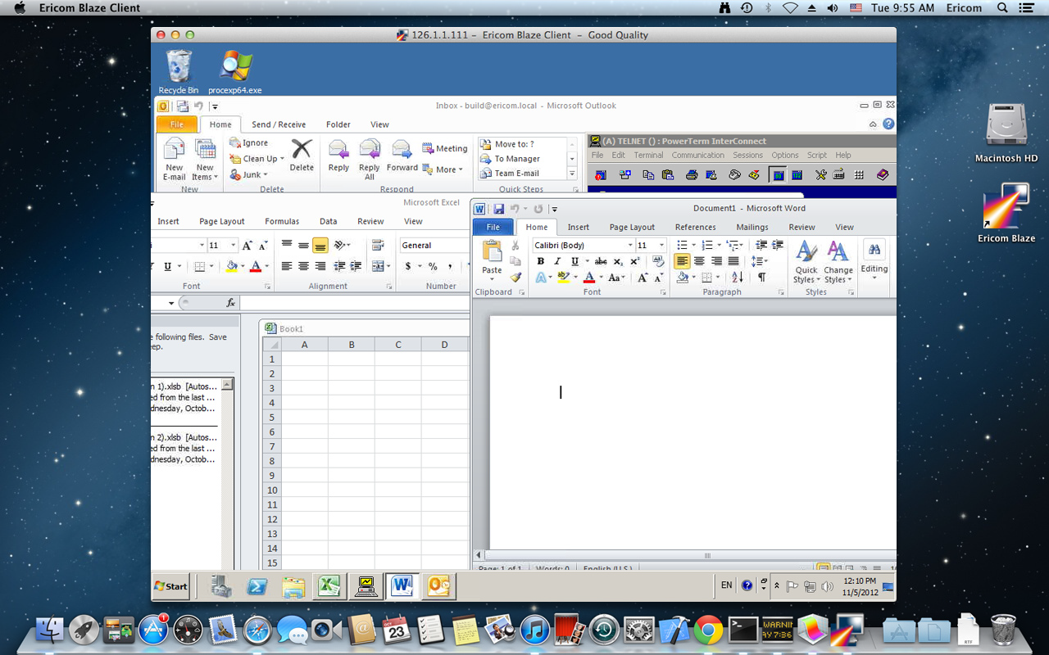1049x655 pixels.
Task: Open Outlook's Send / Receive tab
Action: coord(279,124)
